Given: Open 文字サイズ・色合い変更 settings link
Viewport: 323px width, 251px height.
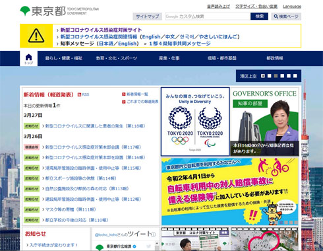Looking at the screenshot, I should tap(256, 7).
